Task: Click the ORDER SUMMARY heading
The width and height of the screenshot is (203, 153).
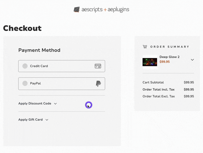Action: [x=170, y=47]
